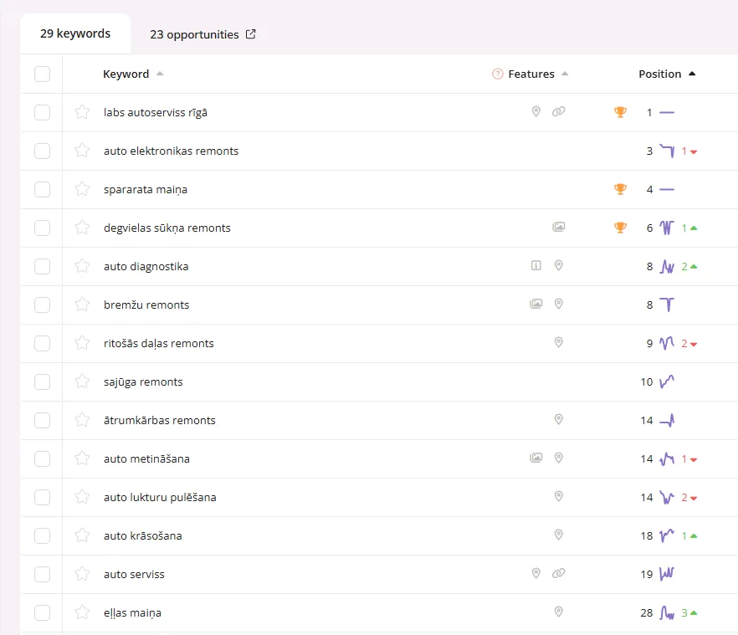738x635 pixels.
Task: Click the 'Position' column header label
Action: tap(660, 74)
